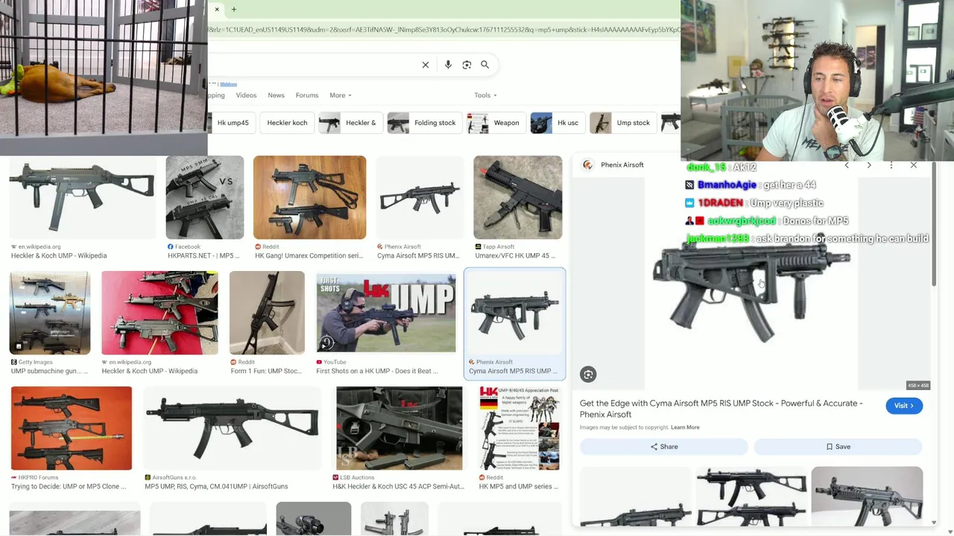The height and width of the screenshot is (536, 954).
Task: Go to next image in preview panel
Action: coord(869,165)
